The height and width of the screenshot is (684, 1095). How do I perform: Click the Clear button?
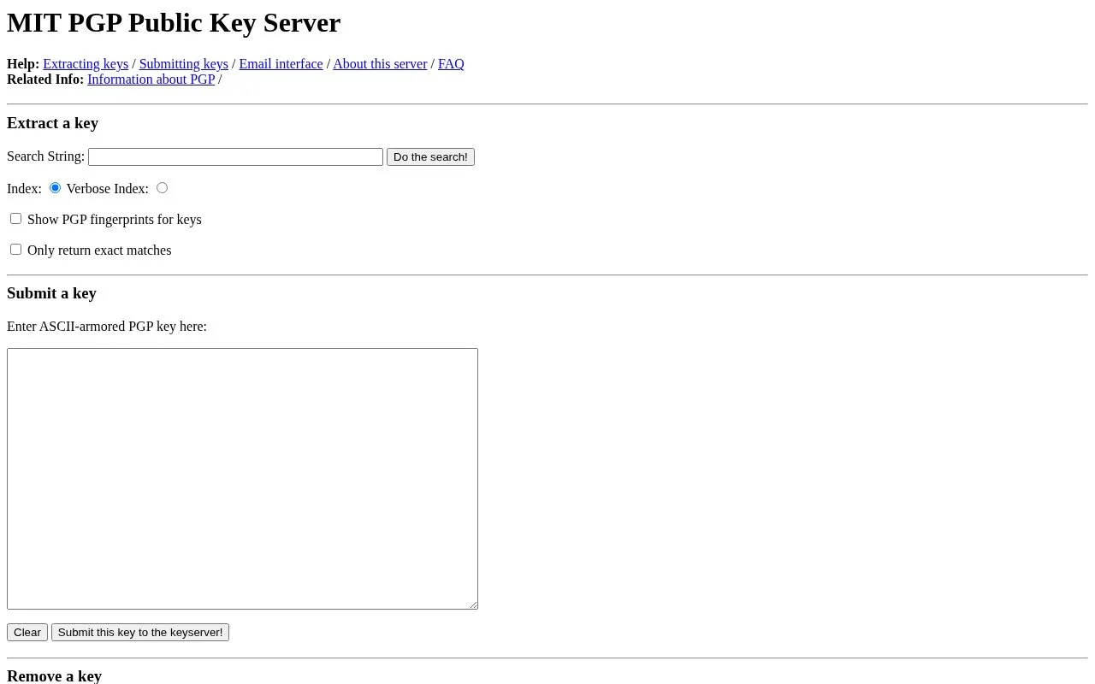click(x=27, y=633)
